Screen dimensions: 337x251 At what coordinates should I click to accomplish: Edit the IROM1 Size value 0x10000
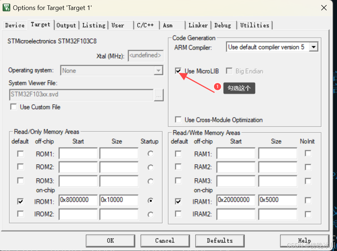[119, 200]
